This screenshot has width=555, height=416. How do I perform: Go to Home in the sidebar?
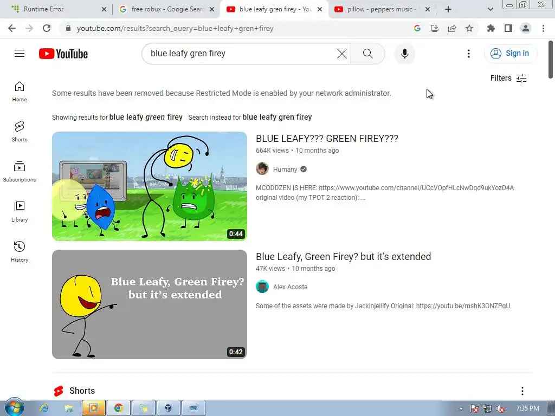click(20, 92)
